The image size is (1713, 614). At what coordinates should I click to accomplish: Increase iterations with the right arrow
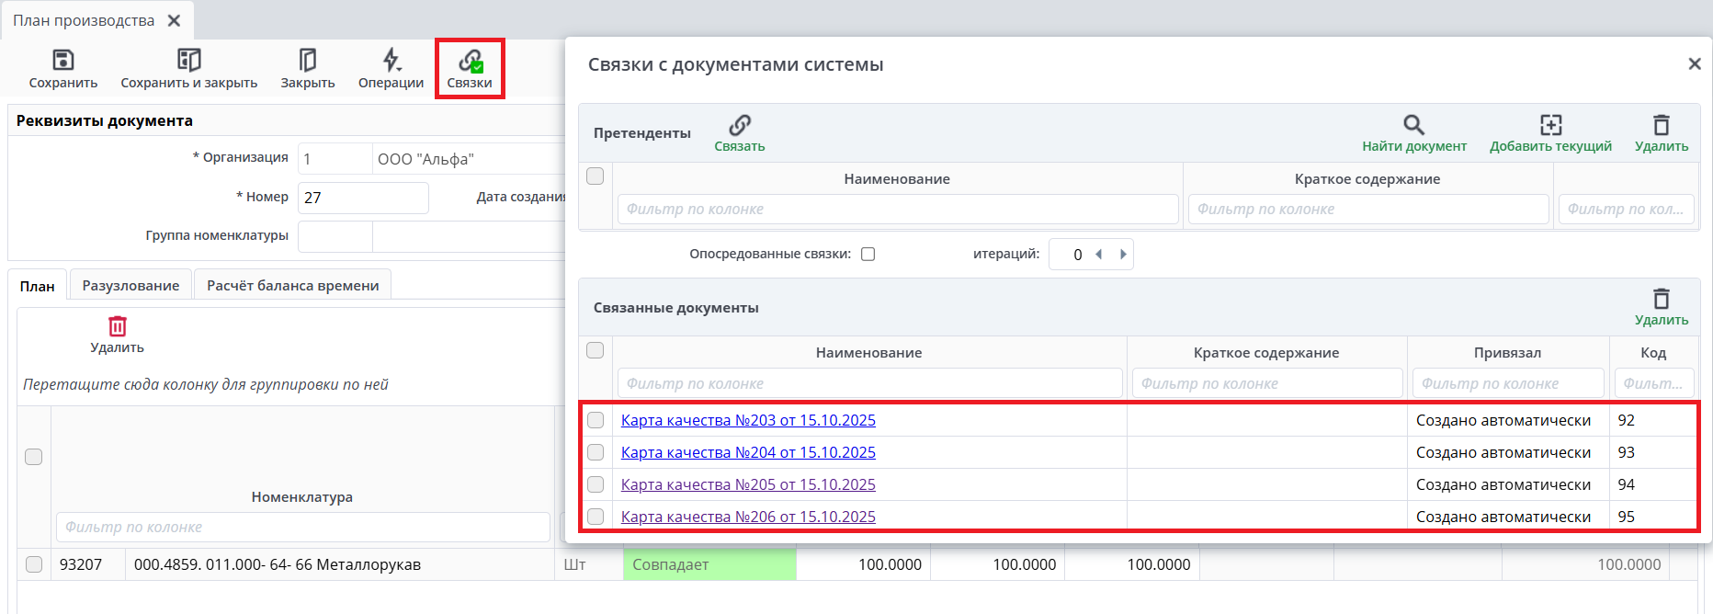(1123, 255)
